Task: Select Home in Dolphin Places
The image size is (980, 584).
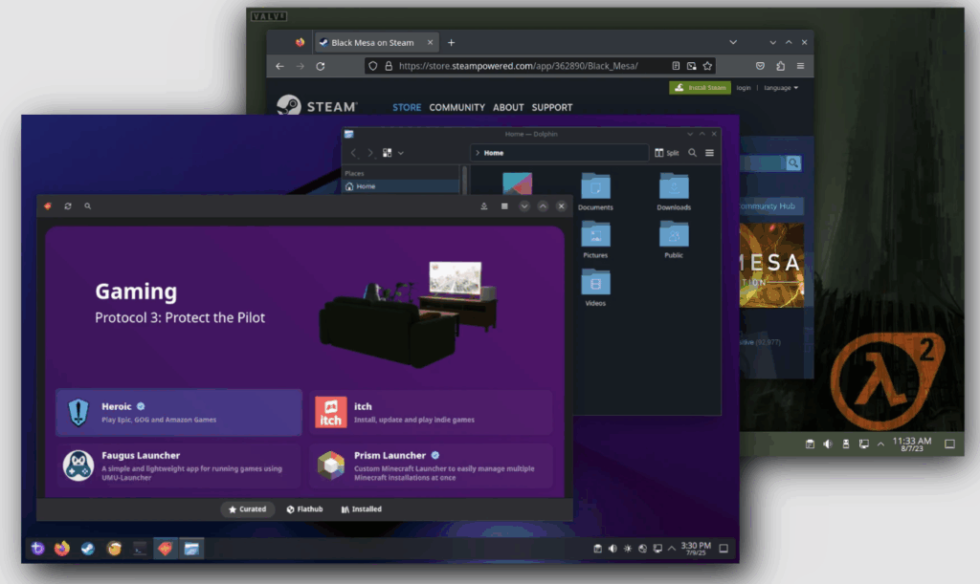Action: 401,186
